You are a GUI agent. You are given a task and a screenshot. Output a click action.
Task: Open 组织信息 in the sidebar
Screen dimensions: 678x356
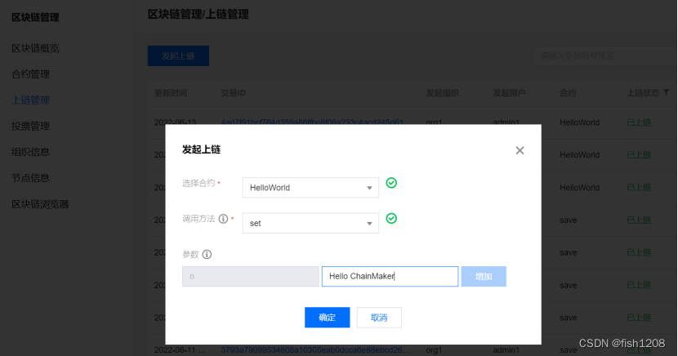point(30,152)
